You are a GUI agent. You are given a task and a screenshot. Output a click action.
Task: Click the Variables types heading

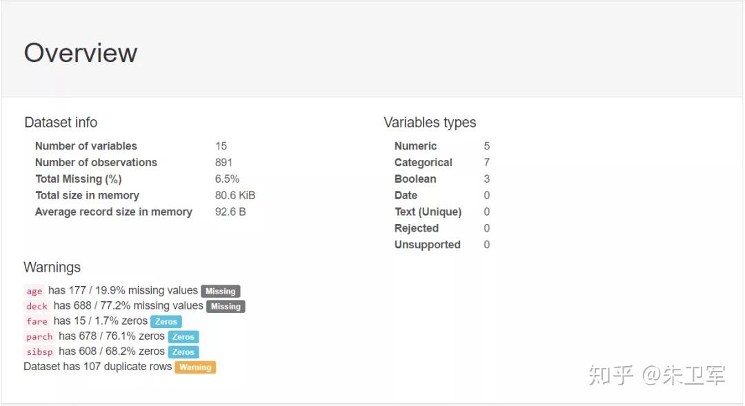point(430,123)
